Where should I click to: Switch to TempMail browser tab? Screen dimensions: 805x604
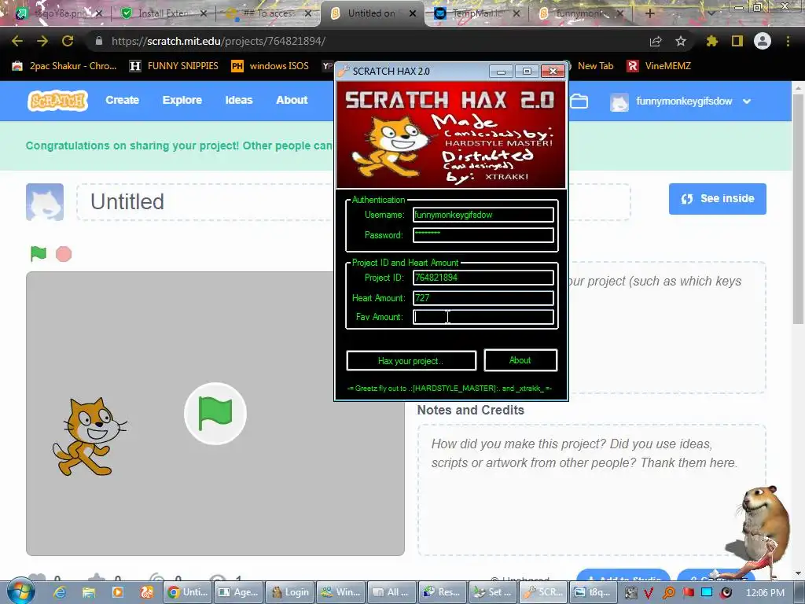477,13
